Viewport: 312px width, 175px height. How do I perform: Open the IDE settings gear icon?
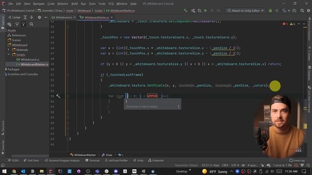tap(309, 11)
